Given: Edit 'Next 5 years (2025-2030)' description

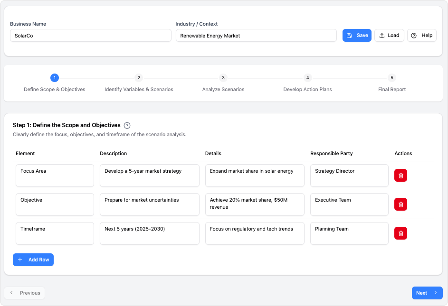Looking at the screenshot, I should (150, 233).
